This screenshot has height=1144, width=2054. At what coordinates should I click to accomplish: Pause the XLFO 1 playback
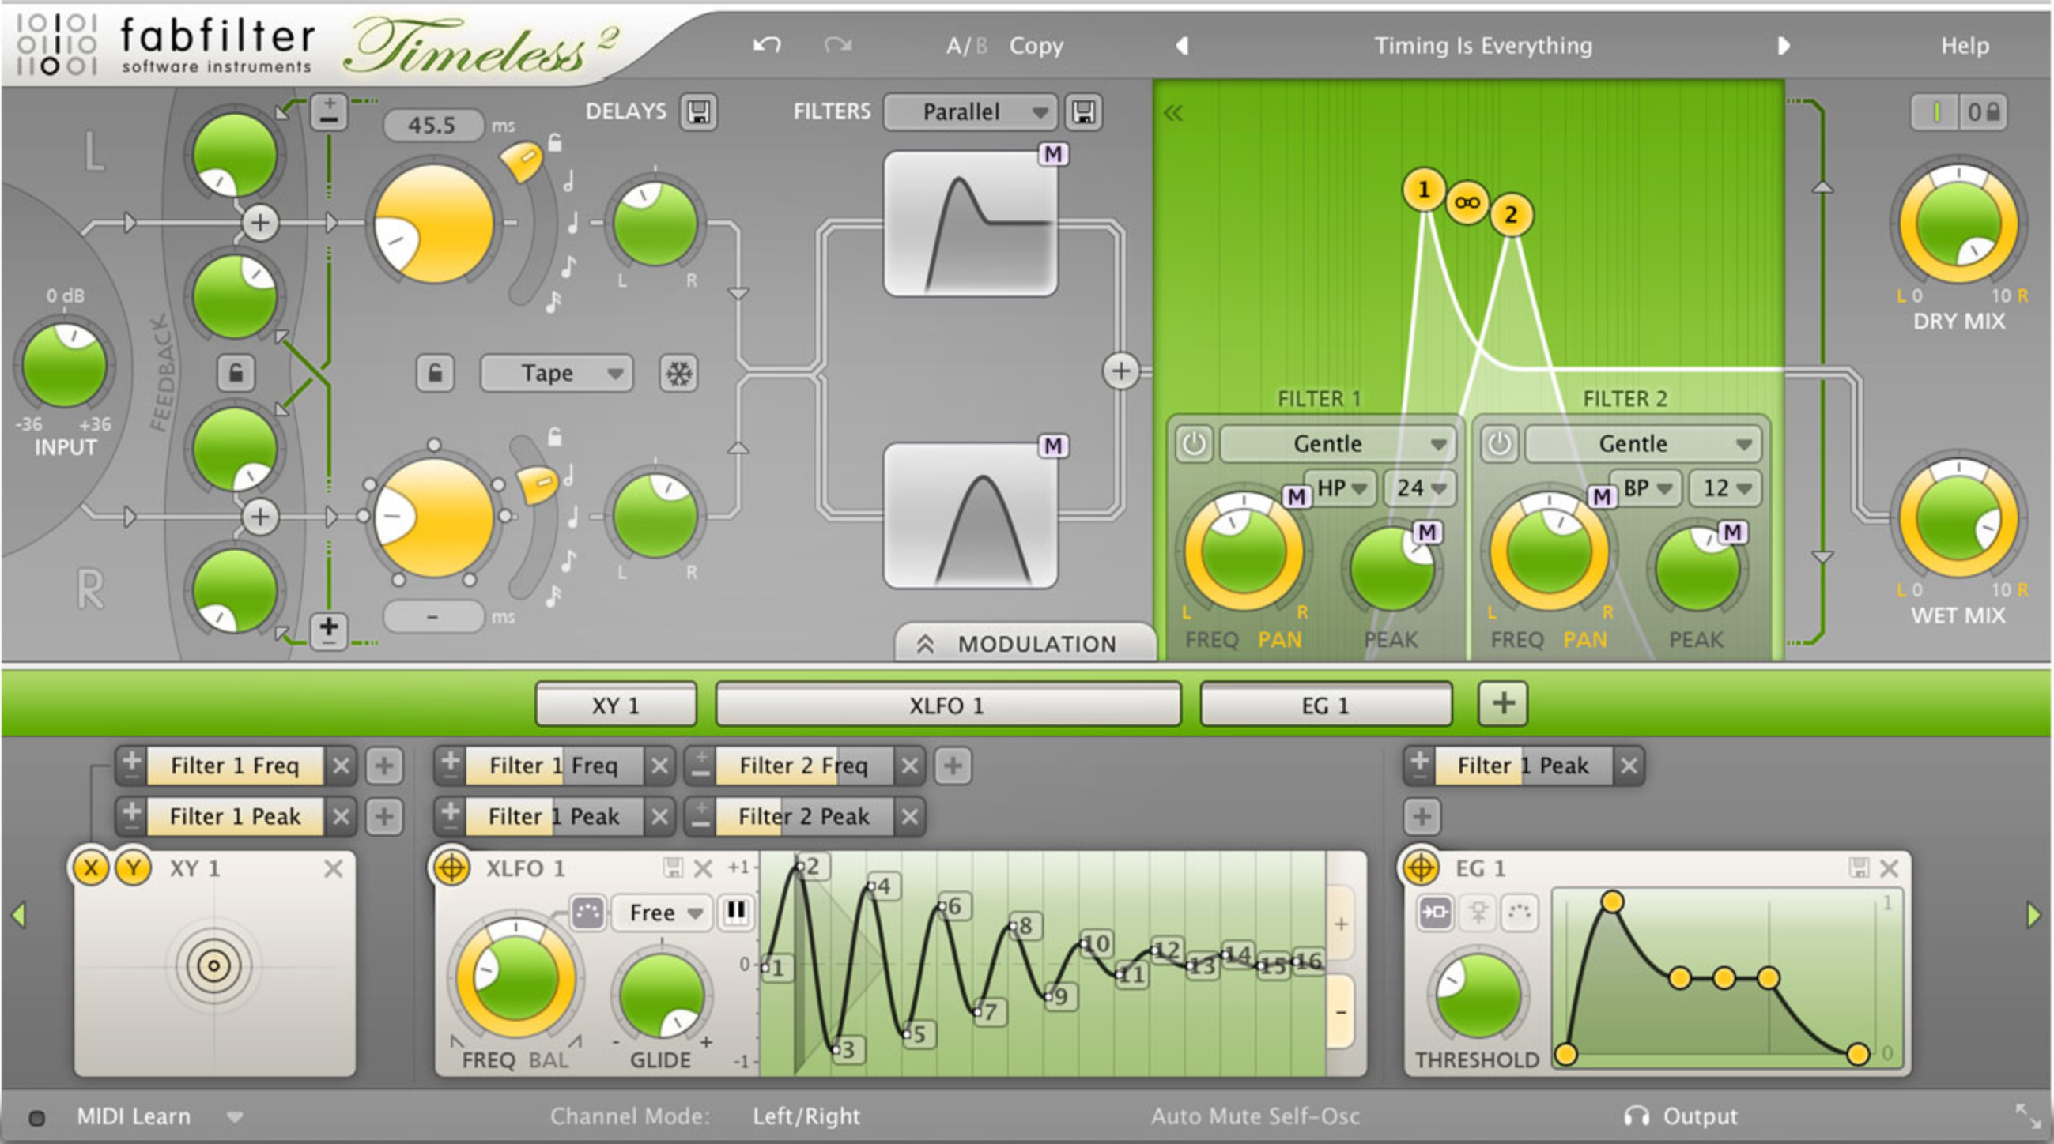735,912
